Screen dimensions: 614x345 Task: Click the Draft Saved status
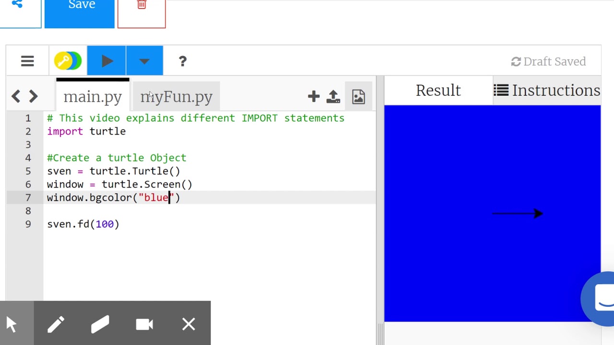(x=548, y=61)
